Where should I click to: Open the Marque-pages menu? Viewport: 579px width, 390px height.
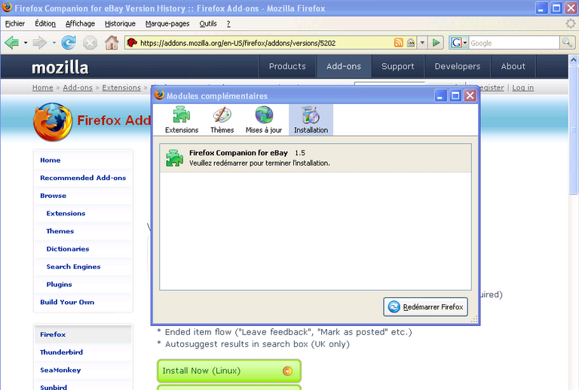(x=167, y=23)
